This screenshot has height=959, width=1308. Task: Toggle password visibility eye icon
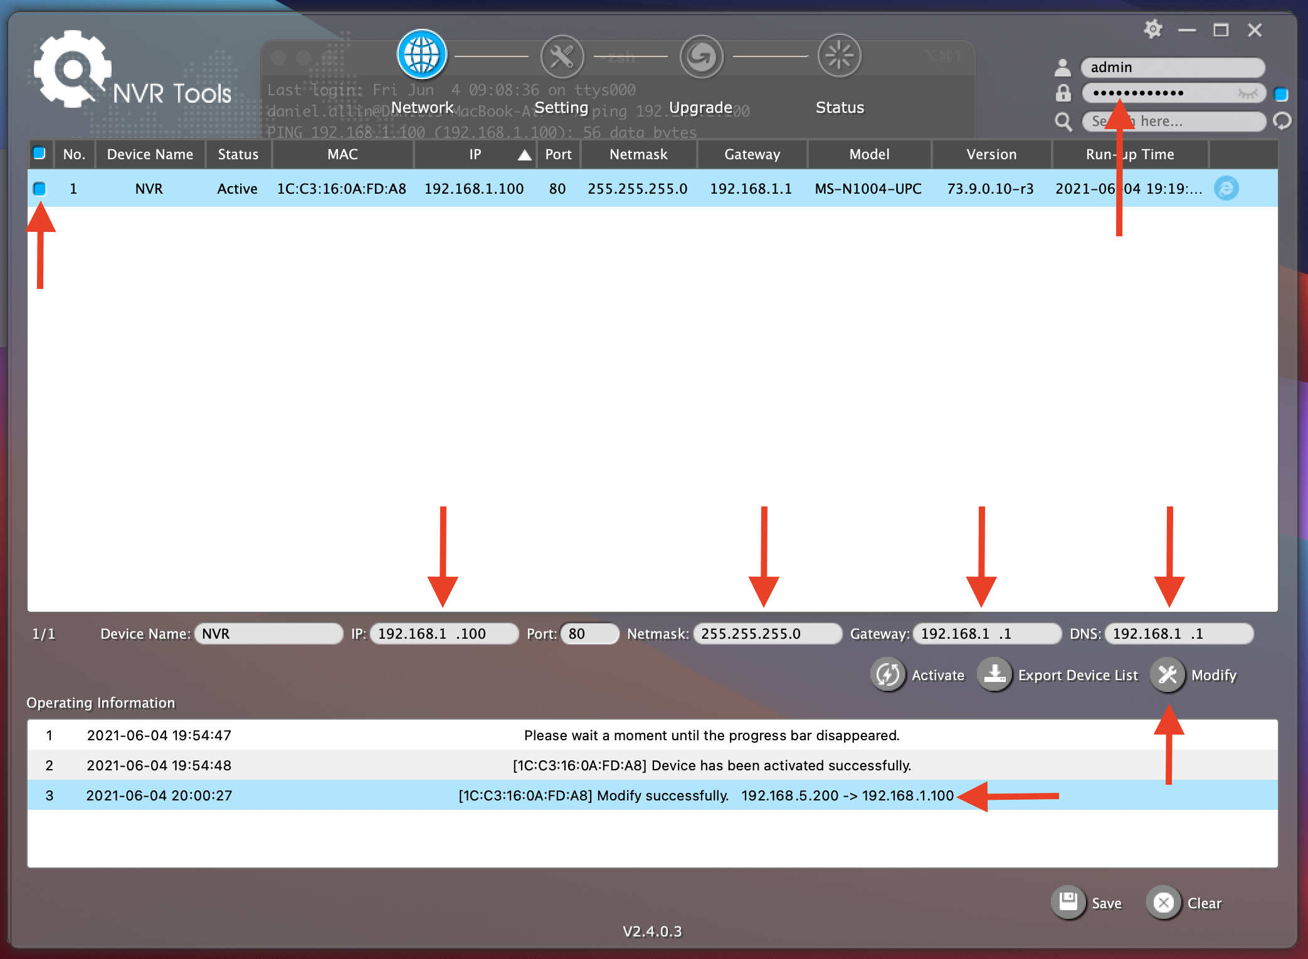point(1247,94)
